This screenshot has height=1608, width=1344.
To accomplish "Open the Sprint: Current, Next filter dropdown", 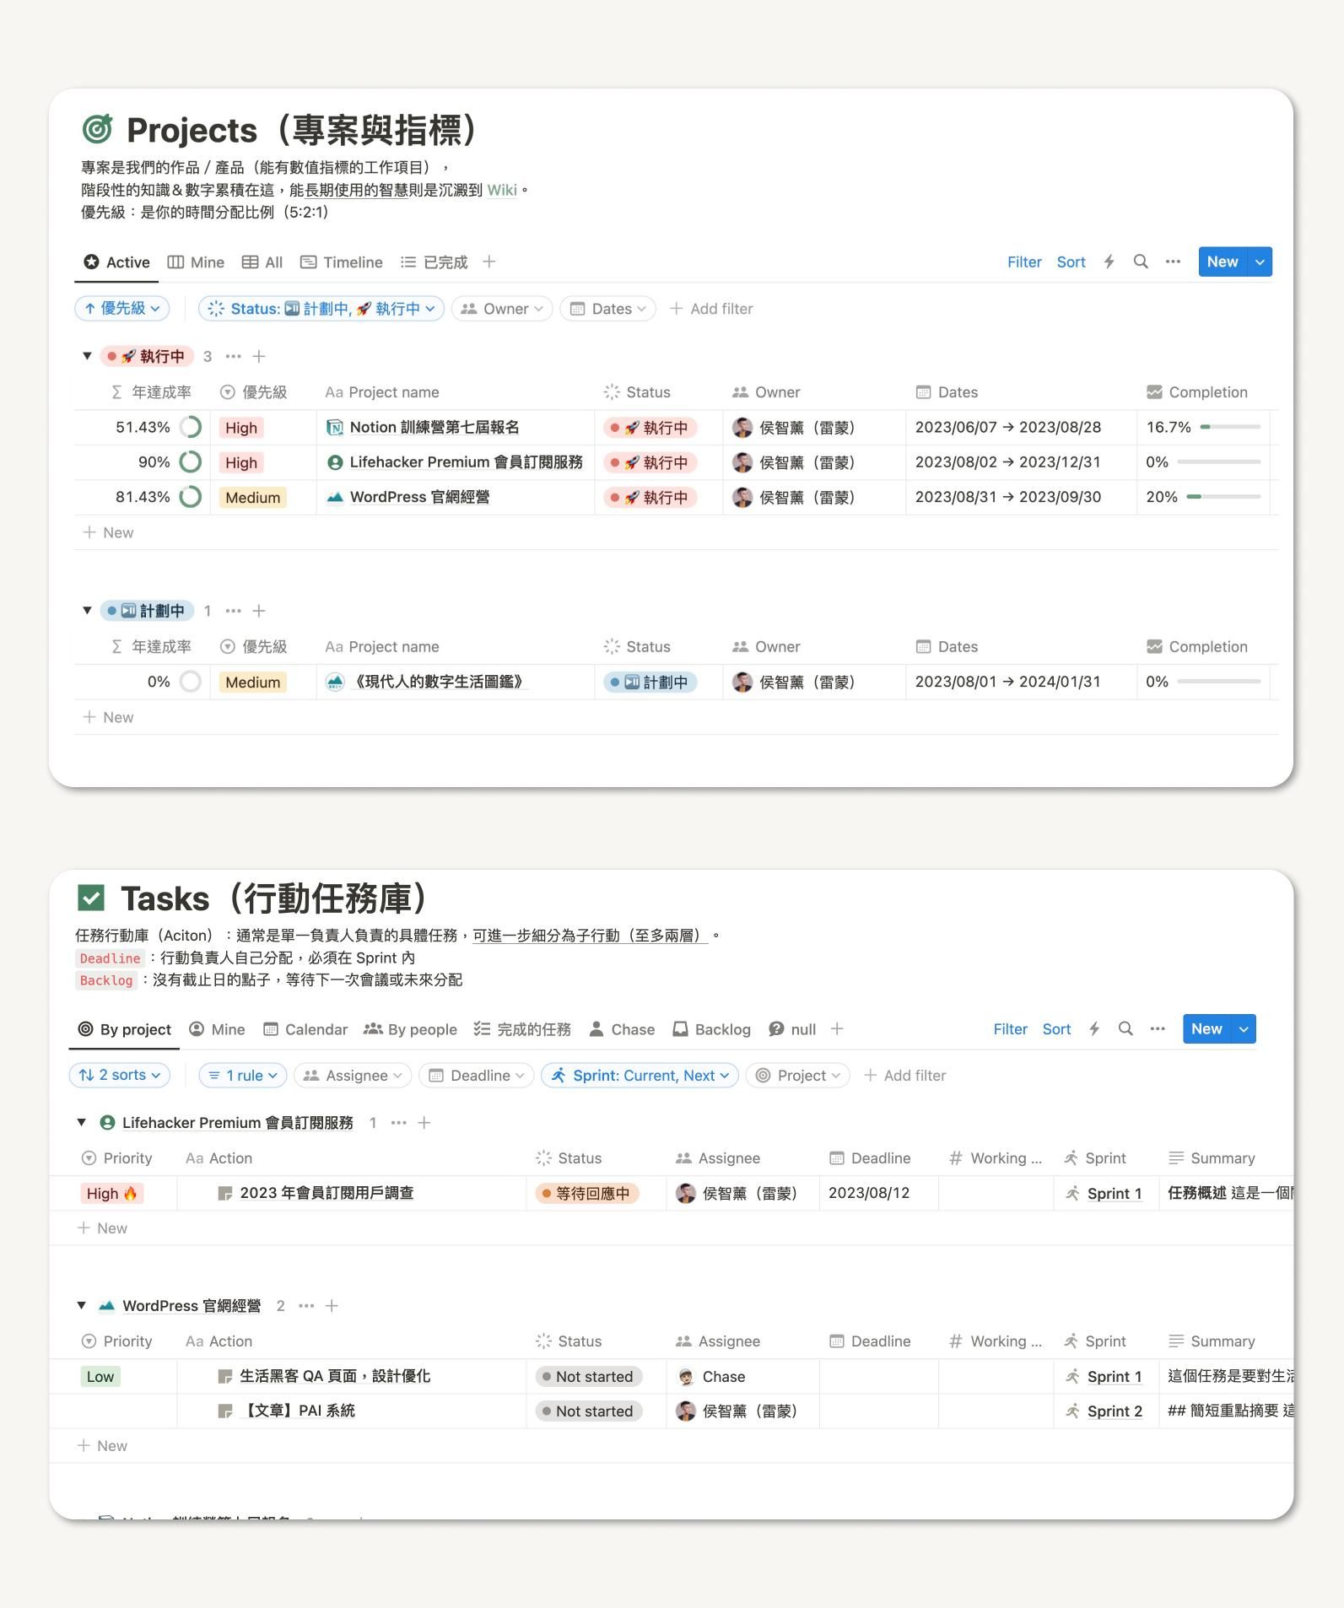I will coord(640,1075).
